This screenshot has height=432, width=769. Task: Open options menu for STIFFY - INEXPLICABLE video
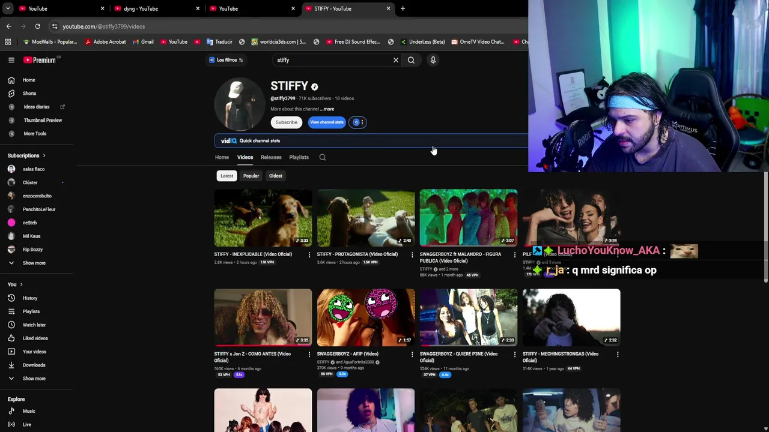click(309, 254)
